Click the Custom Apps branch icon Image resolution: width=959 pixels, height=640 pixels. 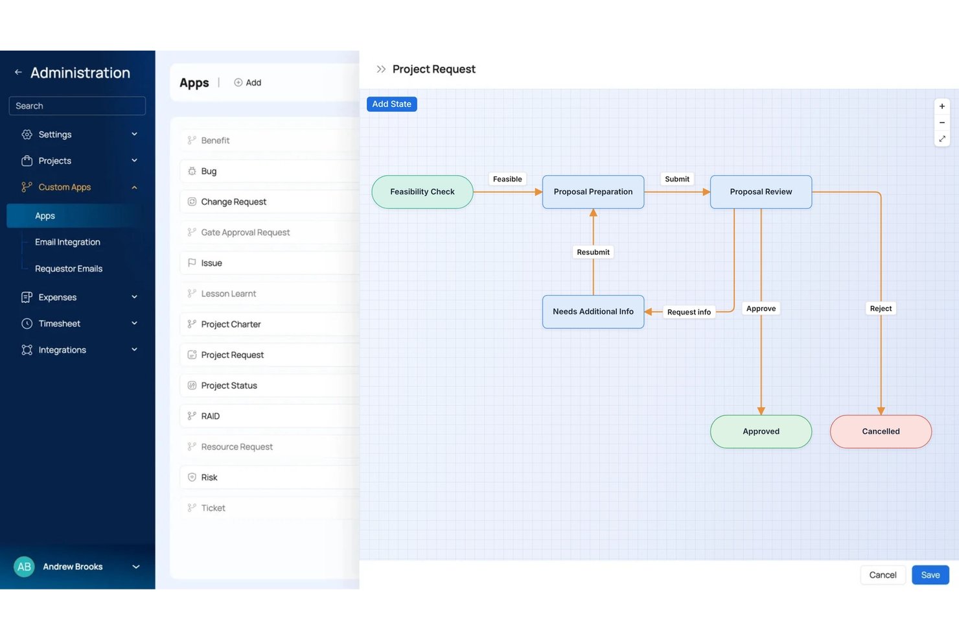(x=27, y=187)
